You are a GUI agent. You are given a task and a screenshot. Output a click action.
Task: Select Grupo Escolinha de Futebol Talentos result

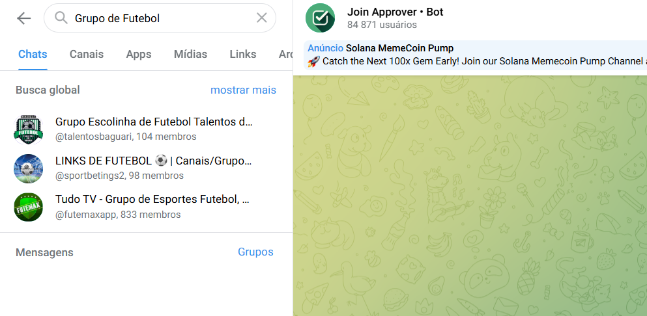[x=146, y=129]
